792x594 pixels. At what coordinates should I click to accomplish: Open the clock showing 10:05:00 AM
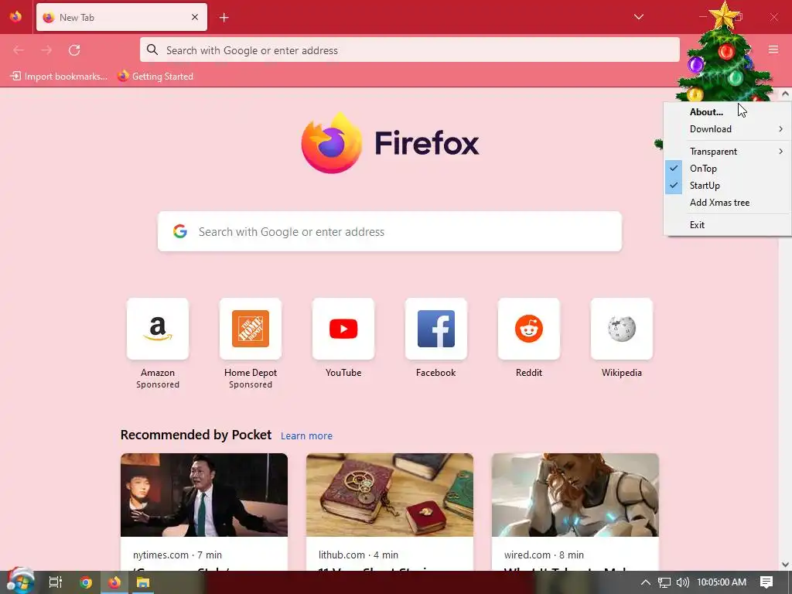[722, 582]
